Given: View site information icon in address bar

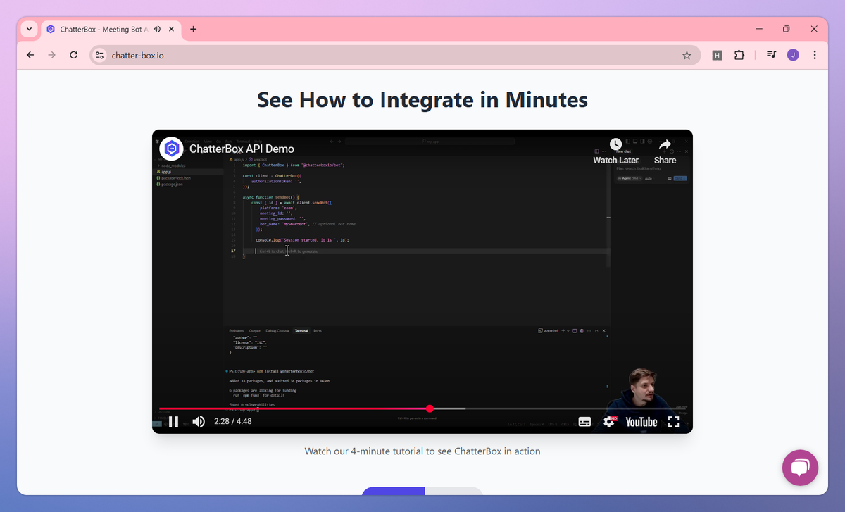Looking at the screenshot, I should [x=99, y=55].
